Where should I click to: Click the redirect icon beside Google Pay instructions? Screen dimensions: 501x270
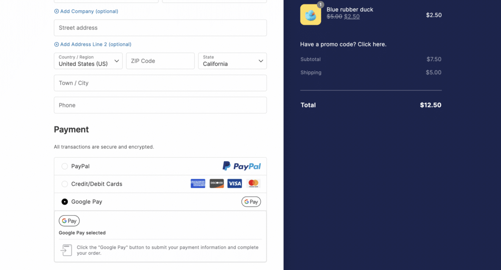click(66, 250)
